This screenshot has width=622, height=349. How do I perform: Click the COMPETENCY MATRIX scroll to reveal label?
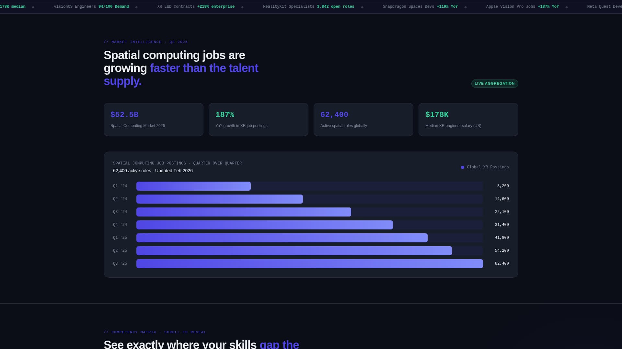pyautogui.click(x=155, y=332)
